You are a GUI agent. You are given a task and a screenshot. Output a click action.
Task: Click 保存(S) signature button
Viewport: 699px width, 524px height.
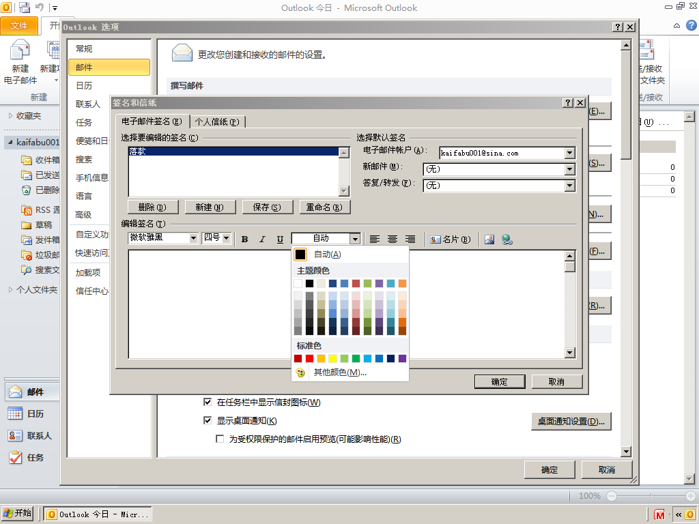[x=267, y=207]
